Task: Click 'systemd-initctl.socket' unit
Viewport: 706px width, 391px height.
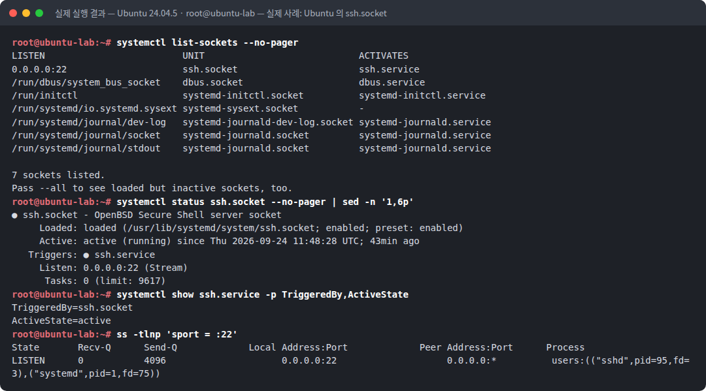Action: (243, 95)
